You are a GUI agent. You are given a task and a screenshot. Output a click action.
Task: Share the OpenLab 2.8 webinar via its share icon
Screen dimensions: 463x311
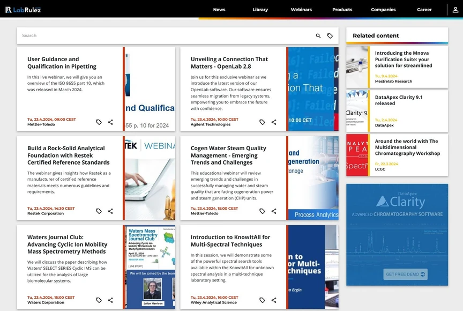pos(274,122)
